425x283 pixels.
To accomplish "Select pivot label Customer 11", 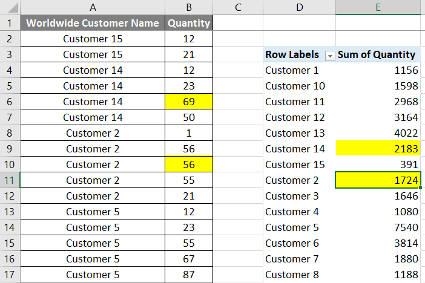I will tap(299, 102).
